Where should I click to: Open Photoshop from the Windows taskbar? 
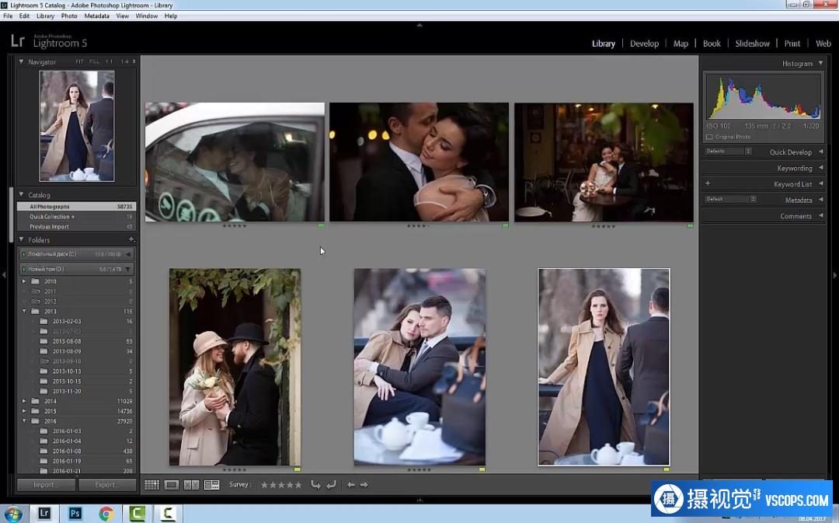click(75, 513)
